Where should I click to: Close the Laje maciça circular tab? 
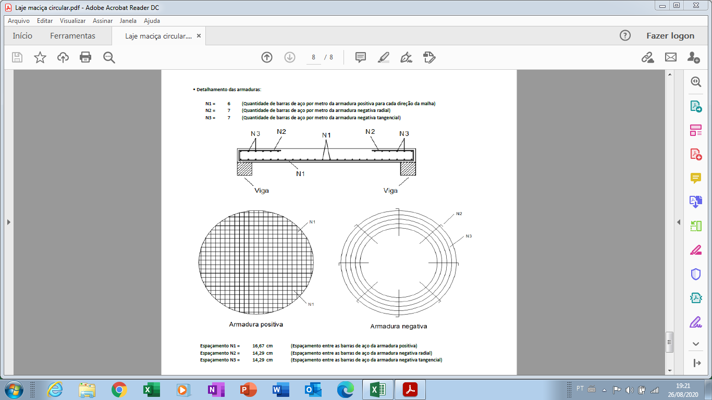pyautogui.click(x=199, y=36)
